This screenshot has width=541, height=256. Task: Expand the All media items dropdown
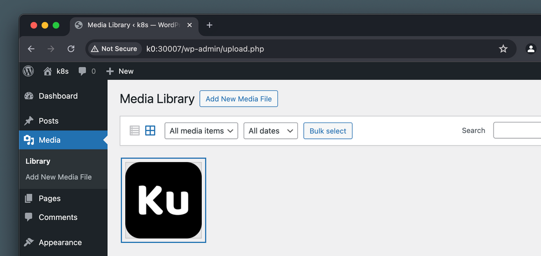[201, 131]
